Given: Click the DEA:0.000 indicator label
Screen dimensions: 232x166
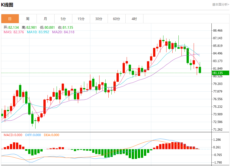Looking at the screenshot, I should 52,135.
